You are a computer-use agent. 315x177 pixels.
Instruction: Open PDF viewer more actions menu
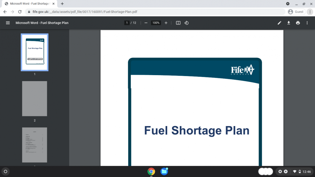tap(307, 23)
